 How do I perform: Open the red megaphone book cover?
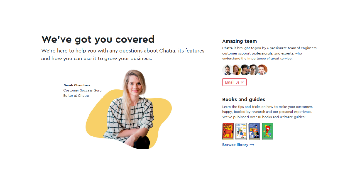228,132
